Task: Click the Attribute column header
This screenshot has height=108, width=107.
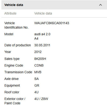Action: (10, 13)
